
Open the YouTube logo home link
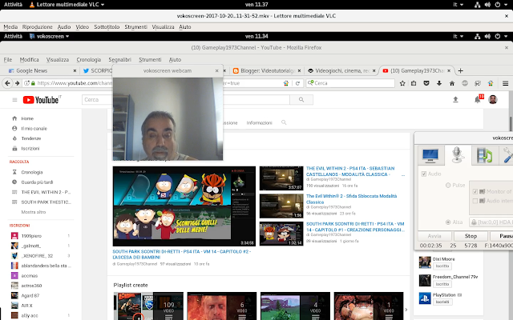click(x=42, y=99)
